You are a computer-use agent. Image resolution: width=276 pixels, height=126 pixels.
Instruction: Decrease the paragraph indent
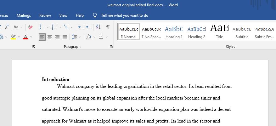point(81,27)
